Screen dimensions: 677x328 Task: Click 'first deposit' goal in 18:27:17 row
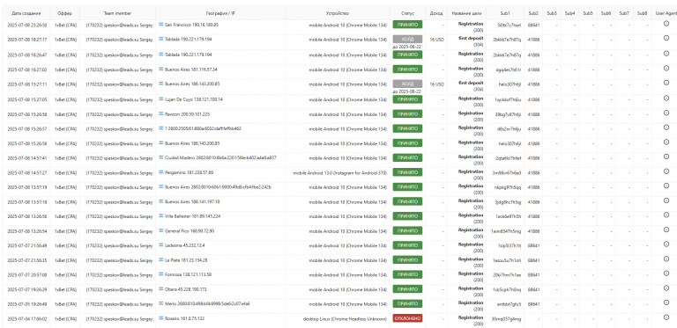[x=471, y=38]
